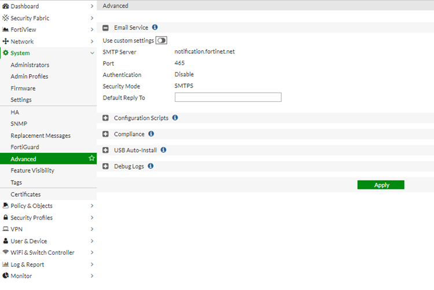Open the Certificates menu entry
The height and width of the screenshot is (290, 434).
pyautogui.click(x=25, y=194)
